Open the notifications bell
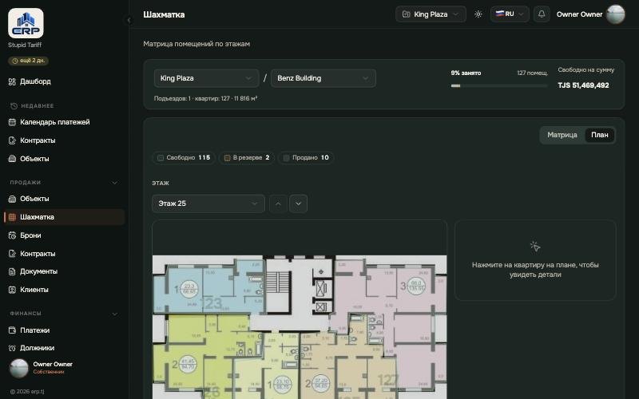The image size is (639, 399). (542, 14)
